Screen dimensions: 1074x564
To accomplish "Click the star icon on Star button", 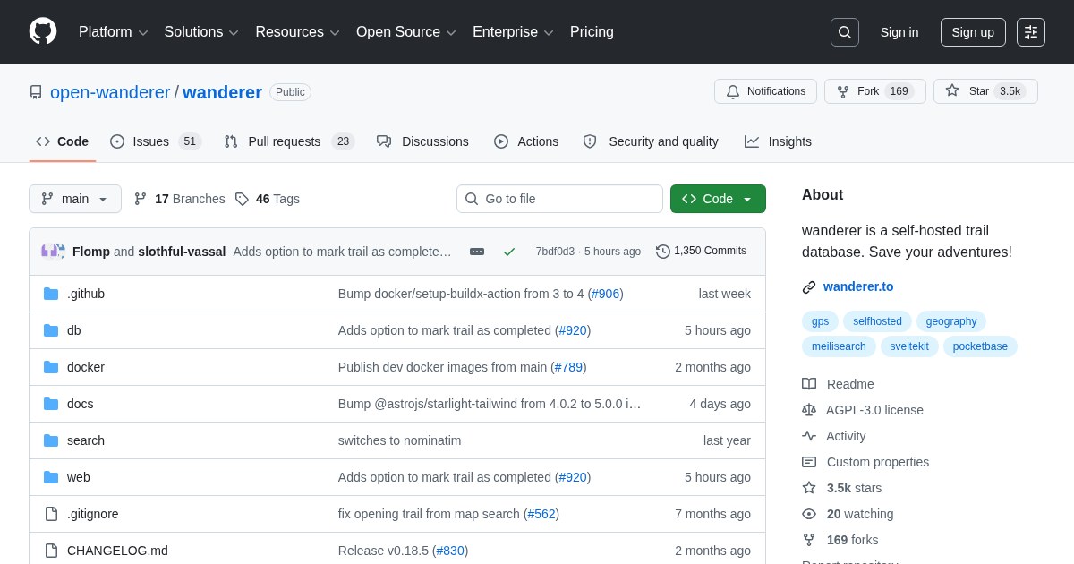I will click(x=952, y=90).
